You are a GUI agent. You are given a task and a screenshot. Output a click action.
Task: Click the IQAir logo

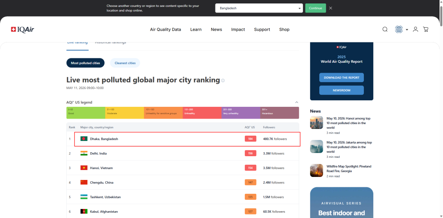click(x=22, y=29)
